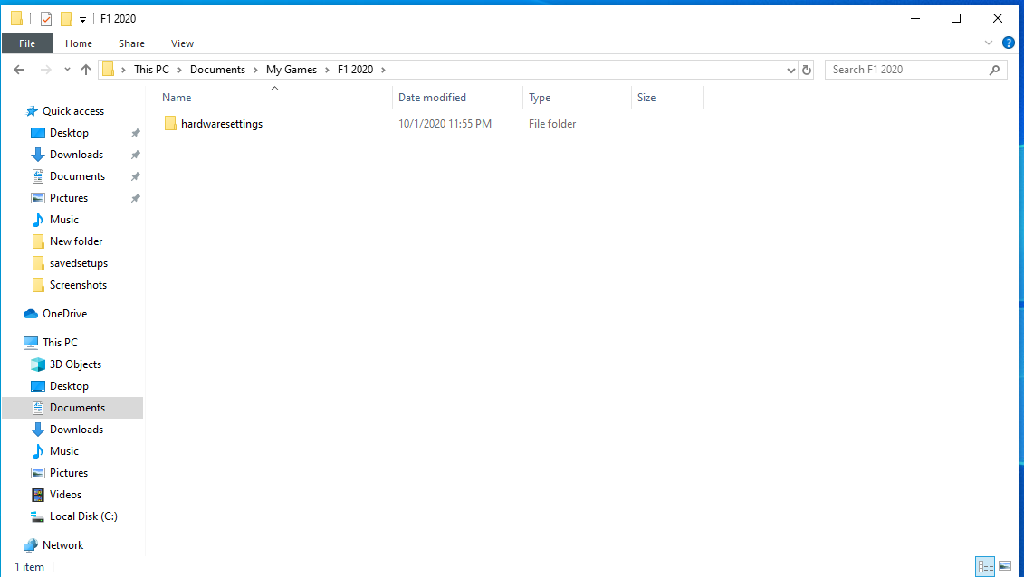Open the pinned Desktop under Quick access
Screen dimensions: 1024x577
69,132
